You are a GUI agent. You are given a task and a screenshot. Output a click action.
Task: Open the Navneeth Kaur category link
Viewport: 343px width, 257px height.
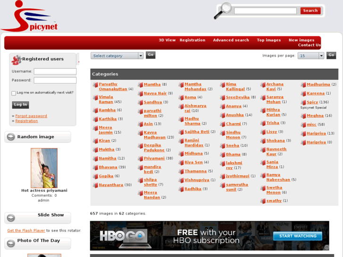click(276, 151)
